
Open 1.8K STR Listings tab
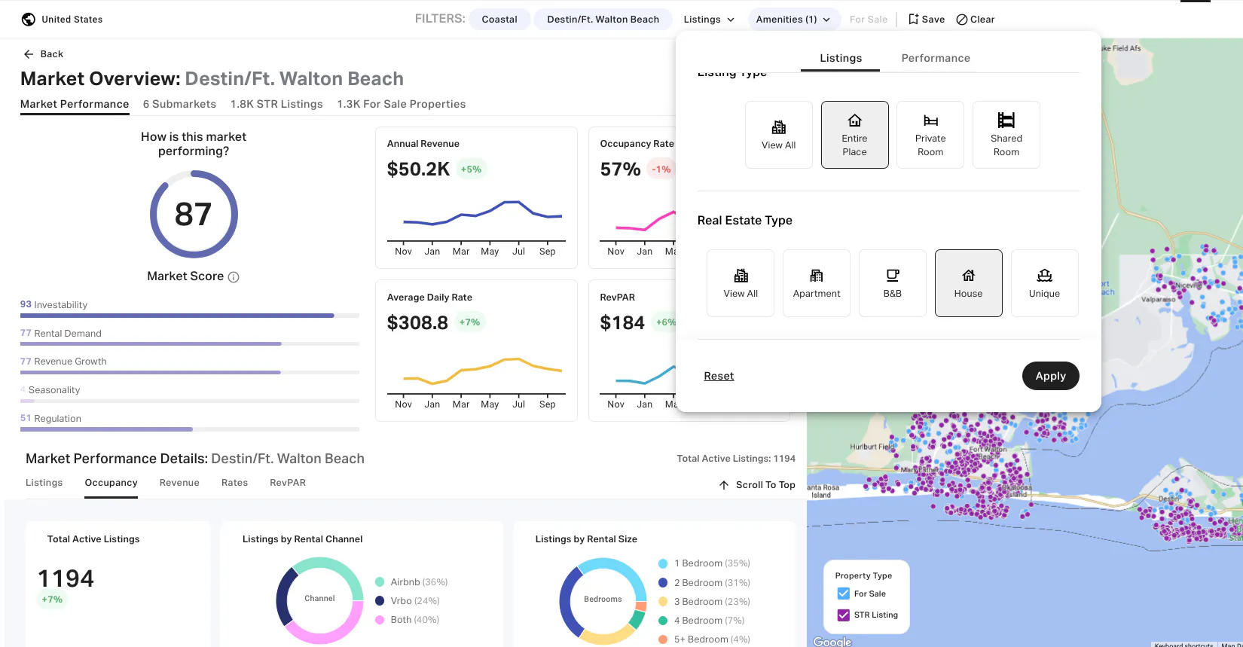pyautogui.click(x=276, y=104)
